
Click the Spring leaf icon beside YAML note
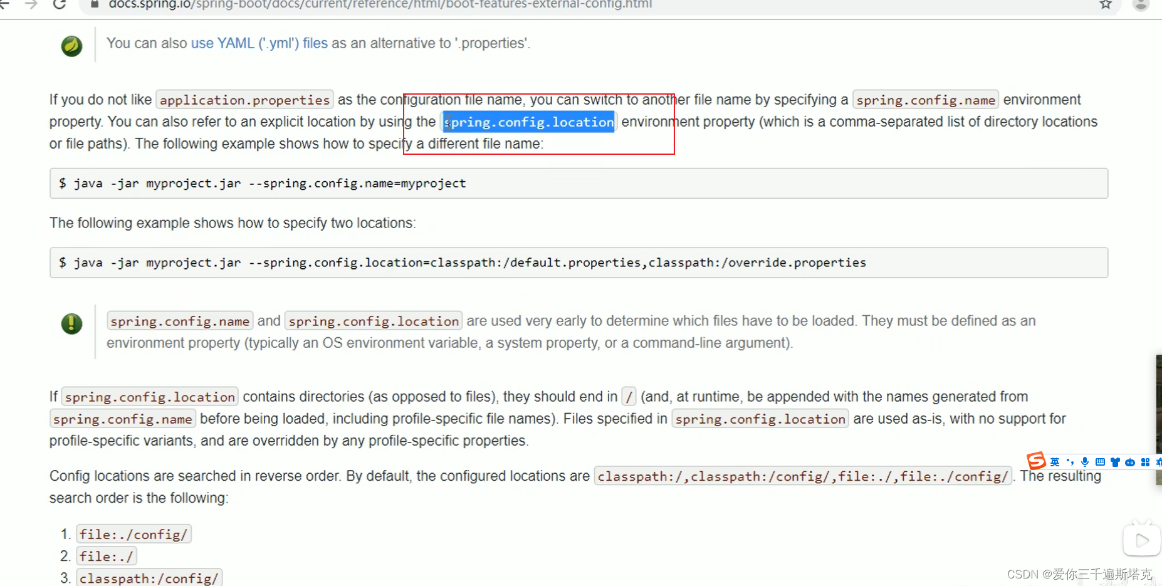click(x=71, y=46)
